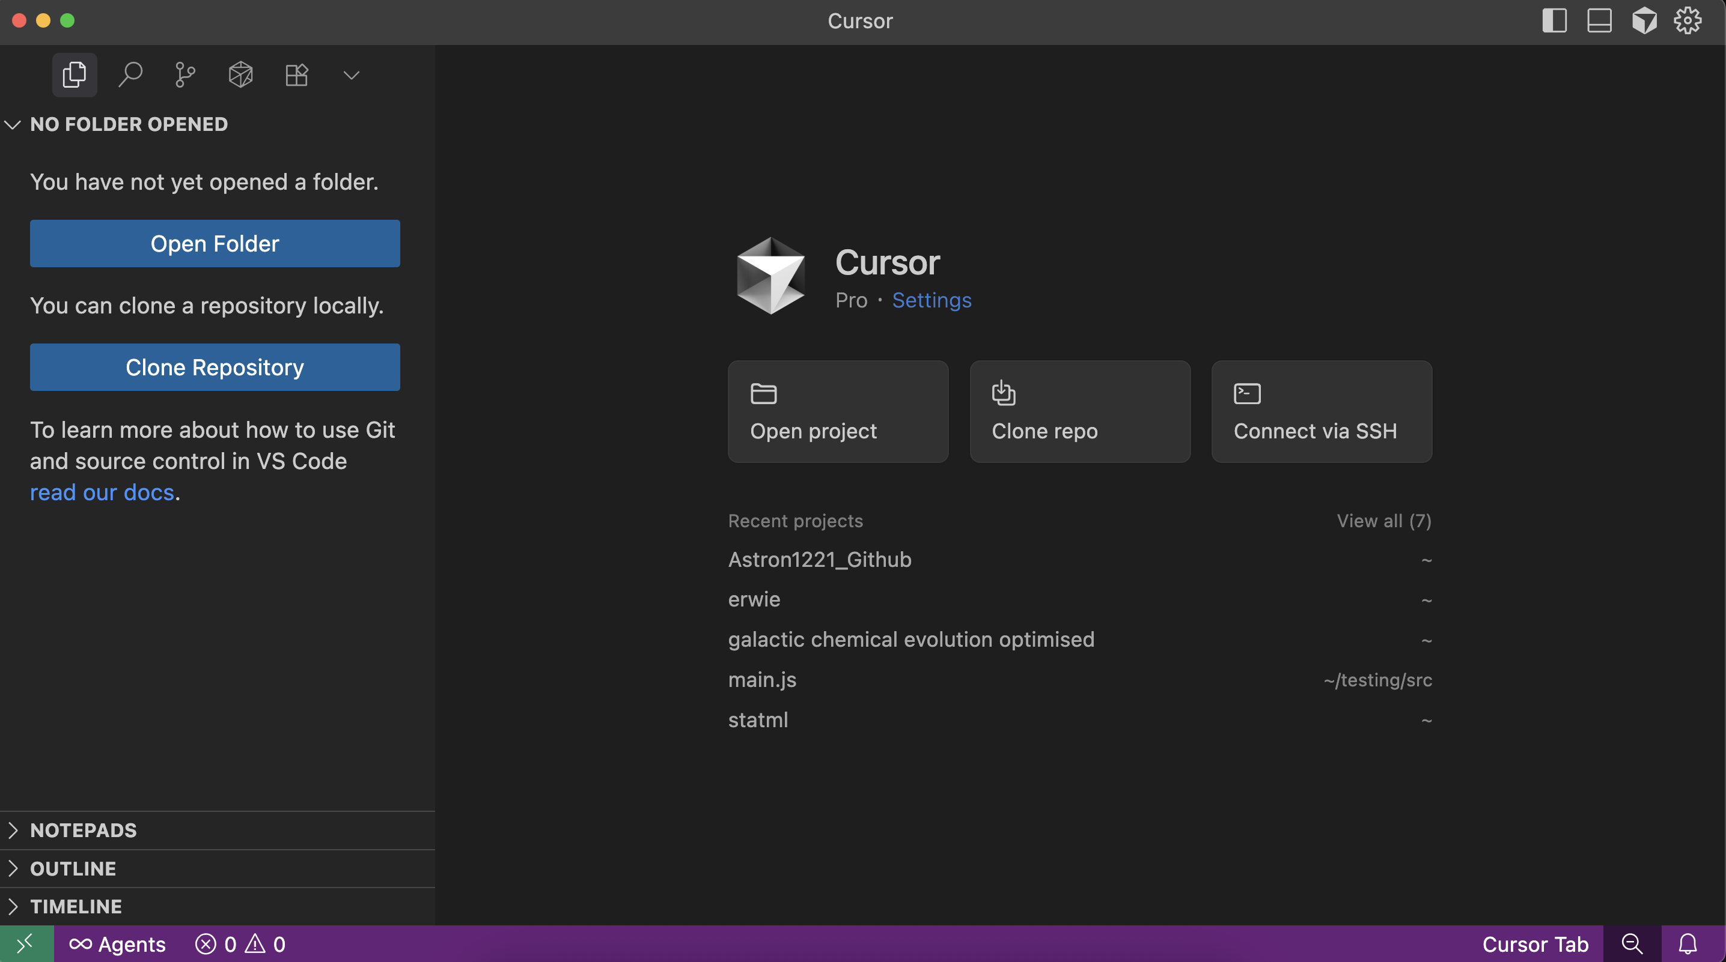Screen dimensions: 1726x962
Task: Open the Explorer files view
Action: pos(75,74)
